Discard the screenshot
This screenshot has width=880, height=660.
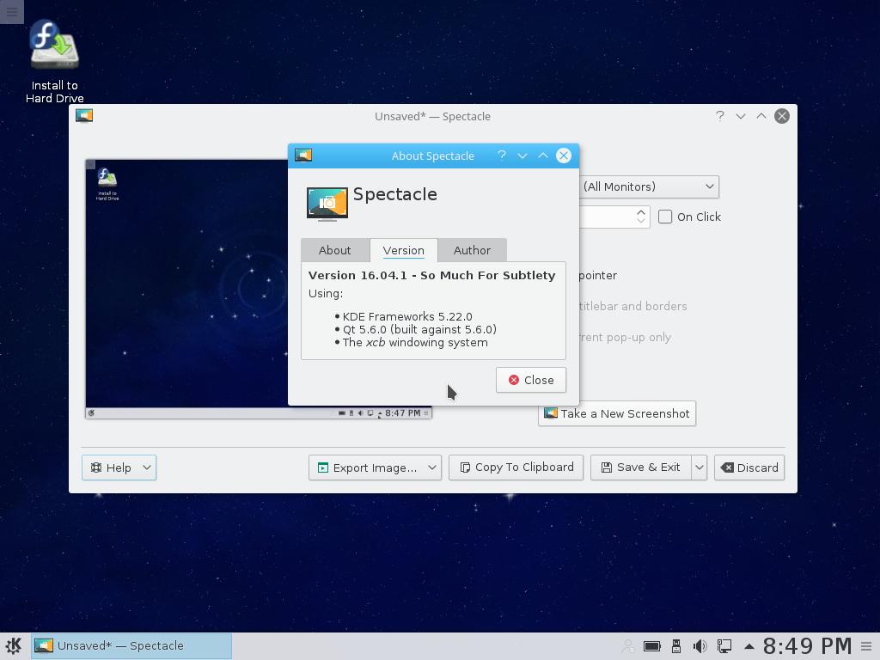click(x=749, y=467)
